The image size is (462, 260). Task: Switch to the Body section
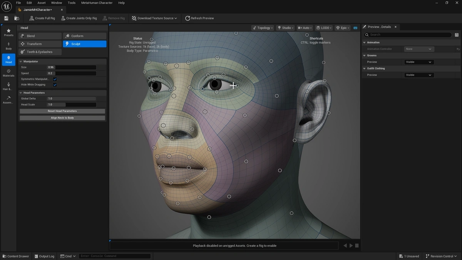click(x=8, y=46)
